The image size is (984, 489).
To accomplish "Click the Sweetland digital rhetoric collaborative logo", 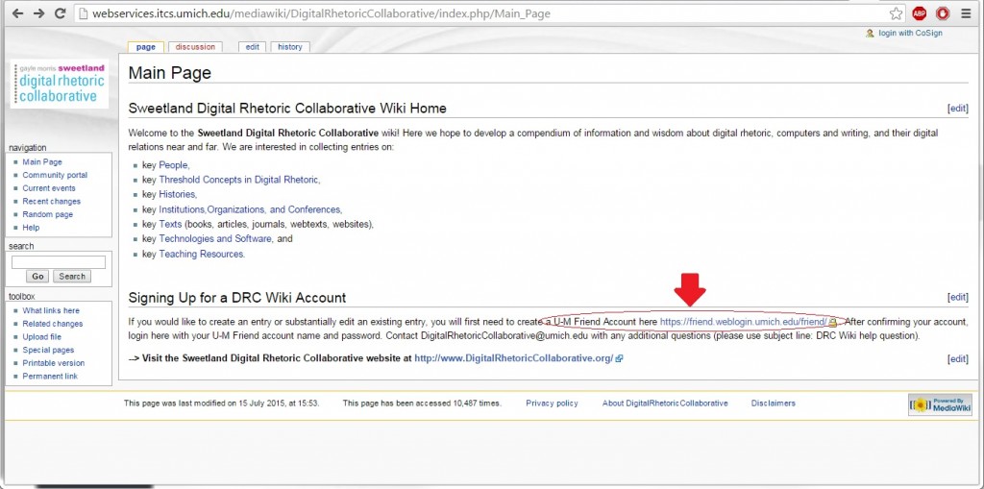I will coord(61,83).
